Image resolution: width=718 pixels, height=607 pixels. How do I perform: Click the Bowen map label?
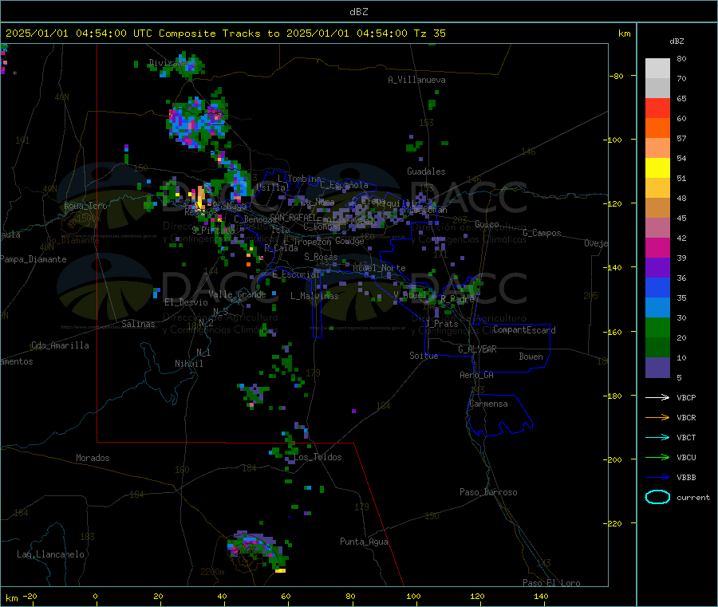click(x=531, y=356)
